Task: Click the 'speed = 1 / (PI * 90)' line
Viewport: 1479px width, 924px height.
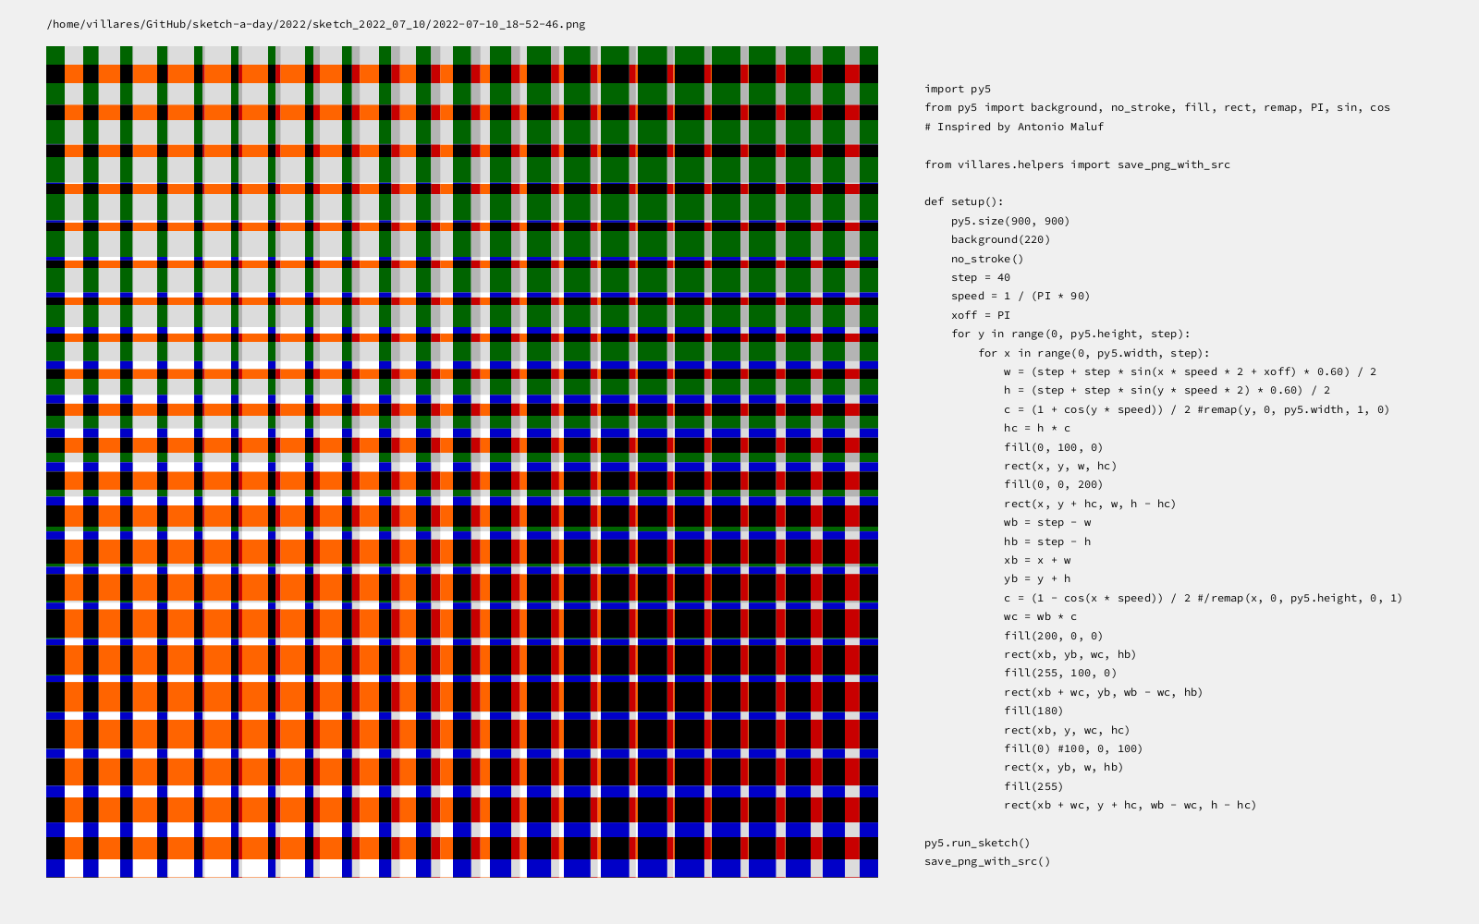Action: (1020, 296)
